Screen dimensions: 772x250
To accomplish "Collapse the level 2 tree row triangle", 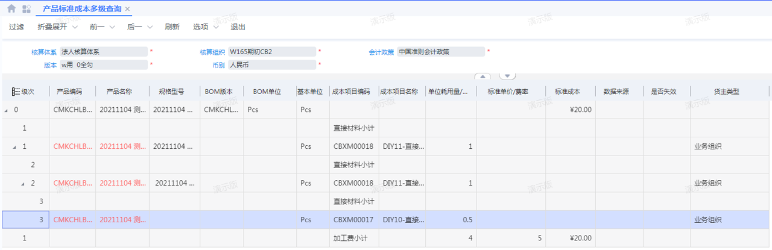I will tap(23, 183).
